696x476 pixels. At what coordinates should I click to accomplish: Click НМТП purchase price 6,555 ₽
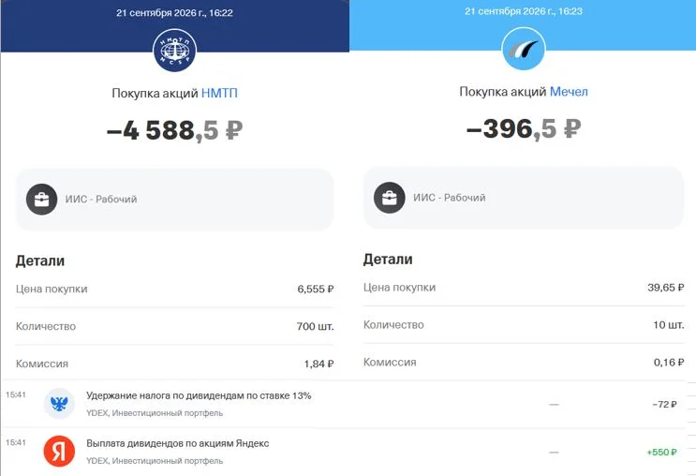click(x=315, y=289)
